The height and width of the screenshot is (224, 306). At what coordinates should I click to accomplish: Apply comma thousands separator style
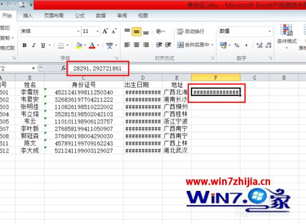[x=247, y=45]
